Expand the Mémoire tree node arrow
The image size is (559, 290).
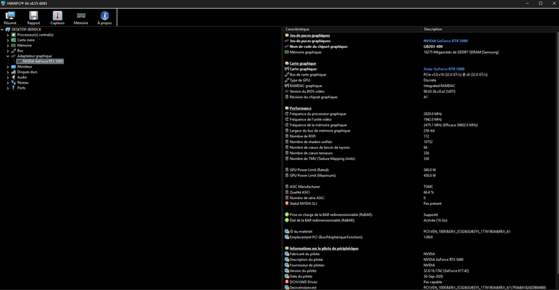pyautogui.click(x=8, y=46)
